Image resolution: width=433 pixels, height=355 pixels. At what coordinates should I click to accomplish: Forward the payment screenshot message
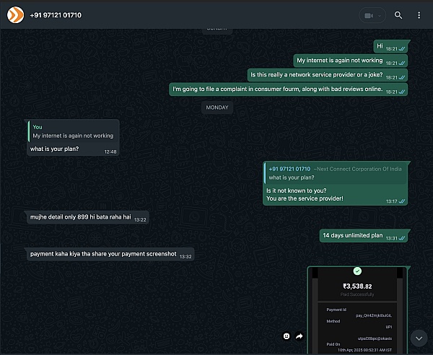pos(299,336)
